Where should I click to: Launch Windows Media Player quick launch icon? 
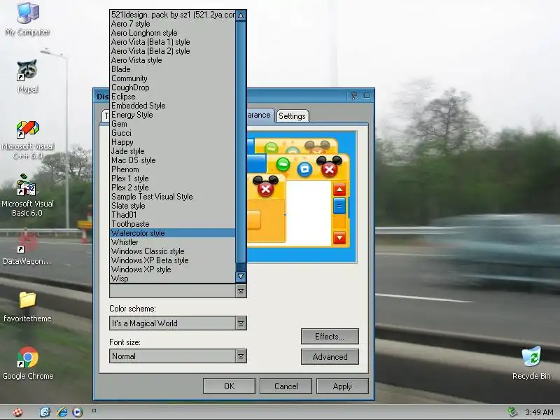pos(78,412)
